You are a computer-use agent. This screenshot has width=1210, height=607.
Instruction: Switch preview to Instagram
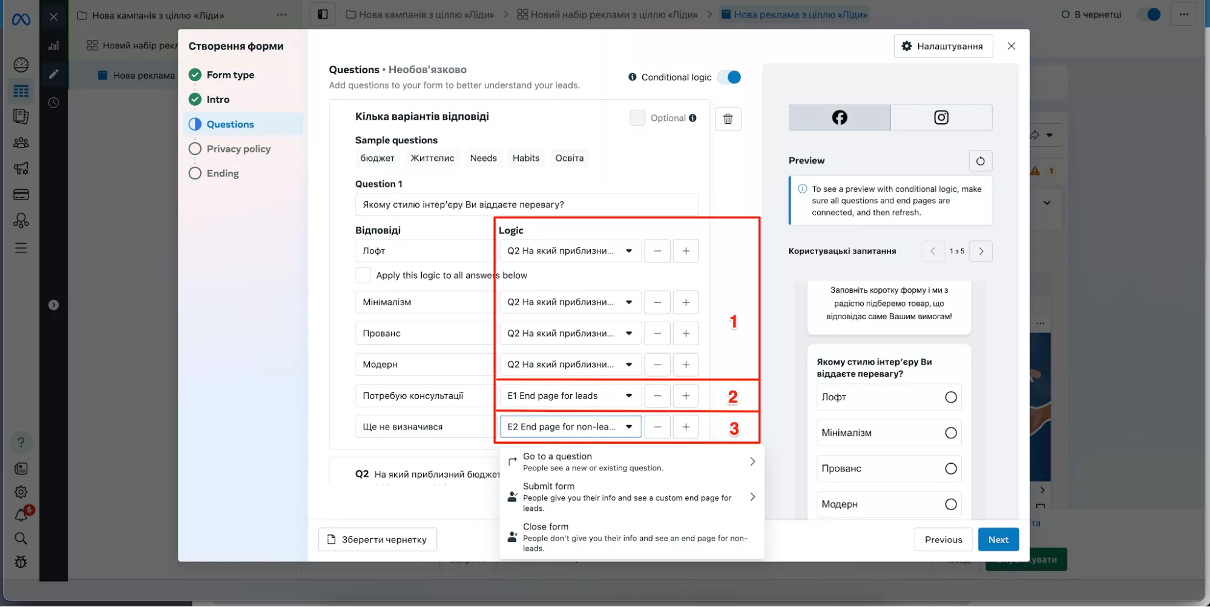click(941, 117)
